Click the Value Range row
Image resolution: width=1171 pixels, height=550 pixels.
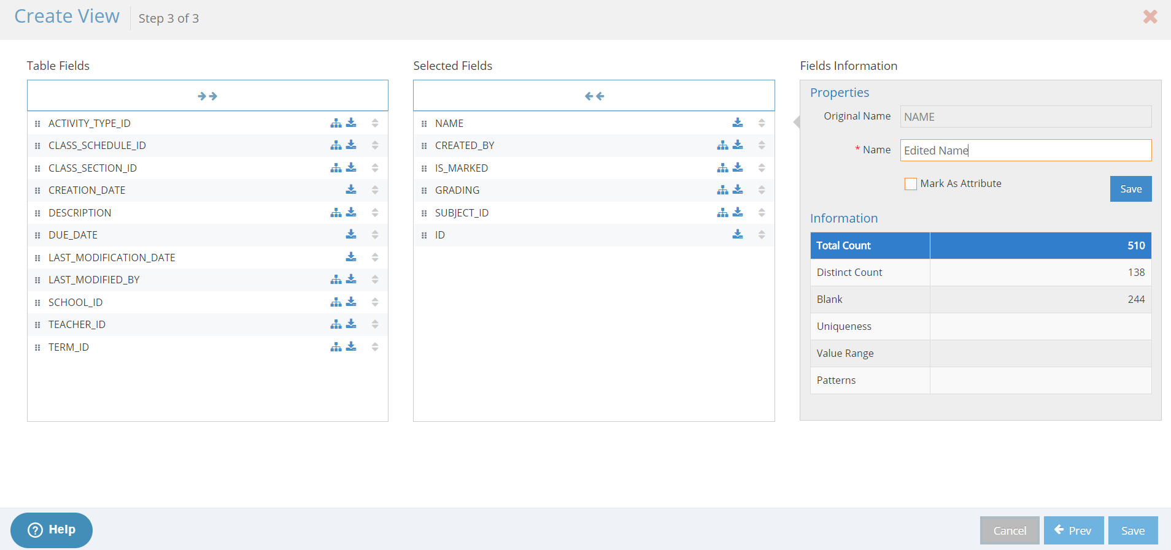coord(981,353)
